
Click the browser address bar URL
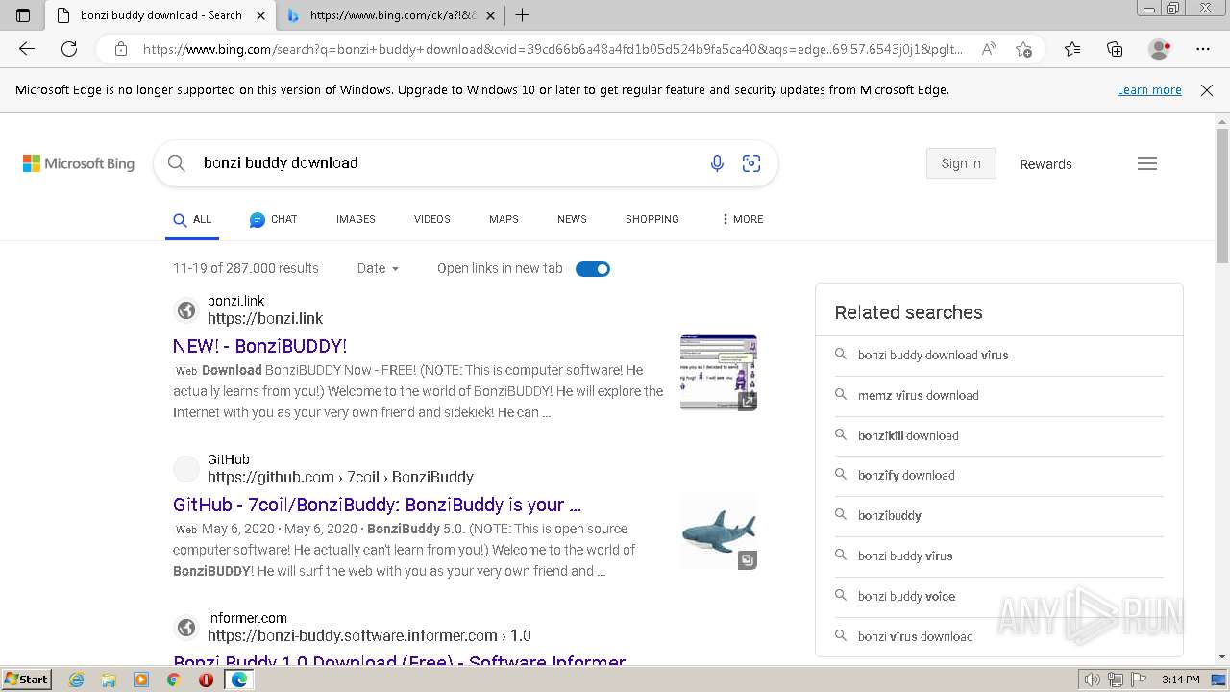(553, 49)
